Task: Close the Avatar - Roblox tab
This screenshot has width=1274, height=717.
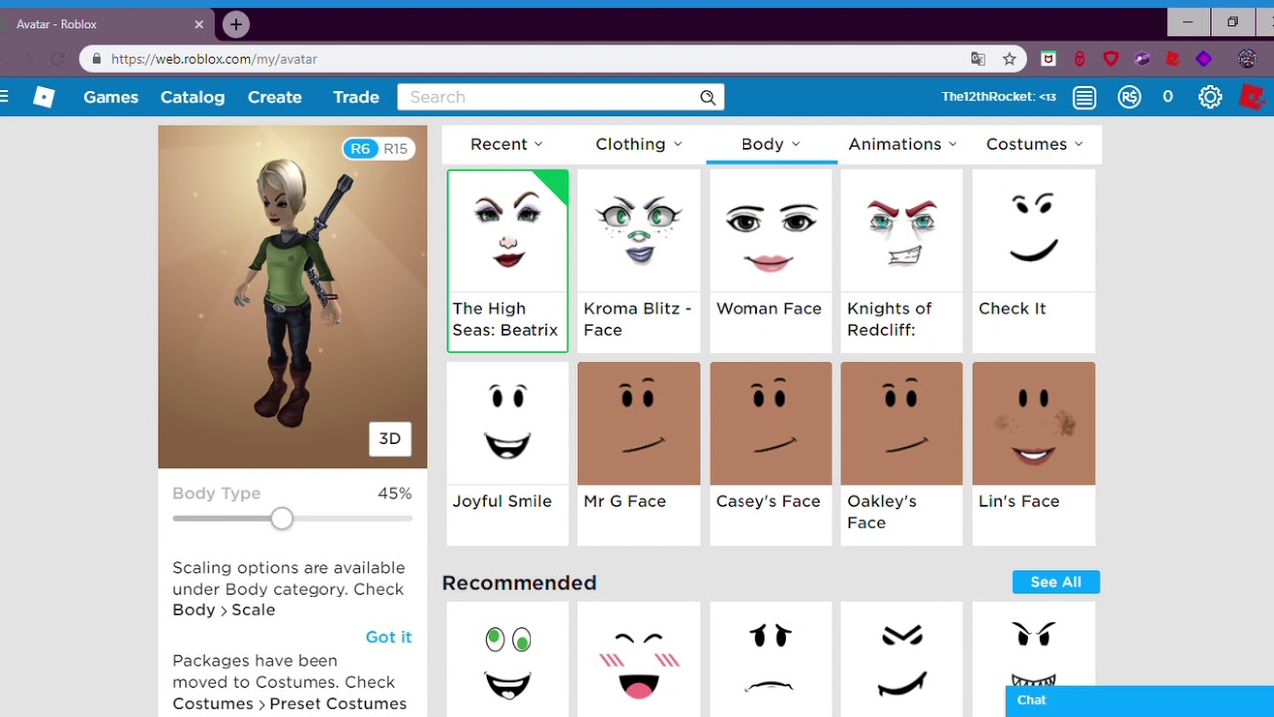Action: [199, 24]
